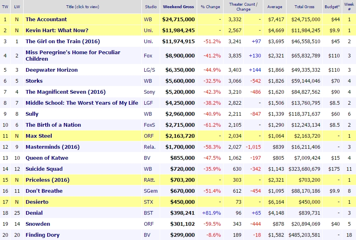
Task: Click the 3,835 theater count value
Action: [x=235, y=55]
